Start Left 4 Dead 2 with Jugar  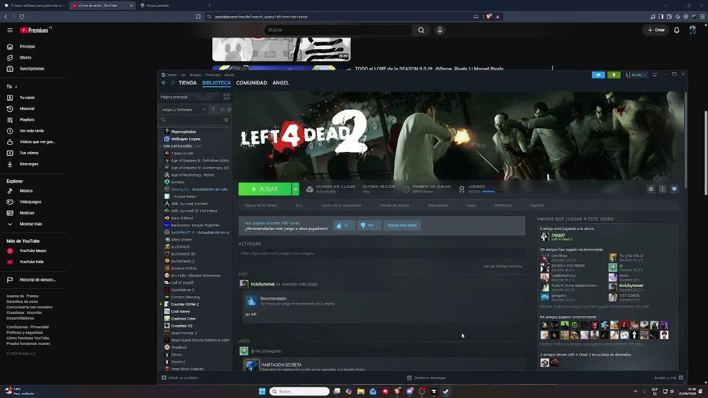click(265, 189)
